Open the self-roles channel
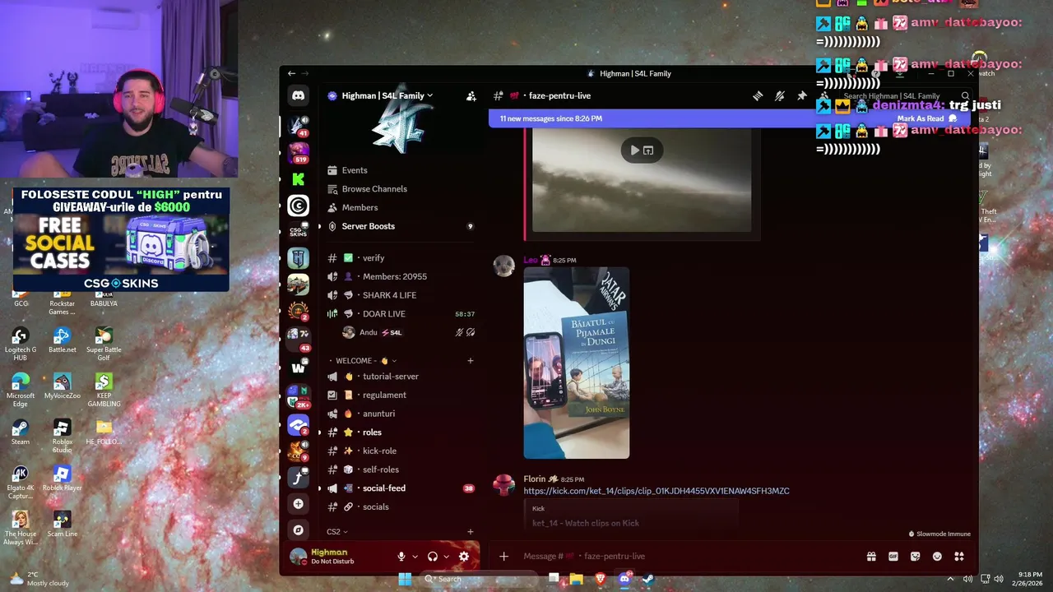The width and height of the screenshot is (1053, 592). pyautogui.click(x=399, y=469)
